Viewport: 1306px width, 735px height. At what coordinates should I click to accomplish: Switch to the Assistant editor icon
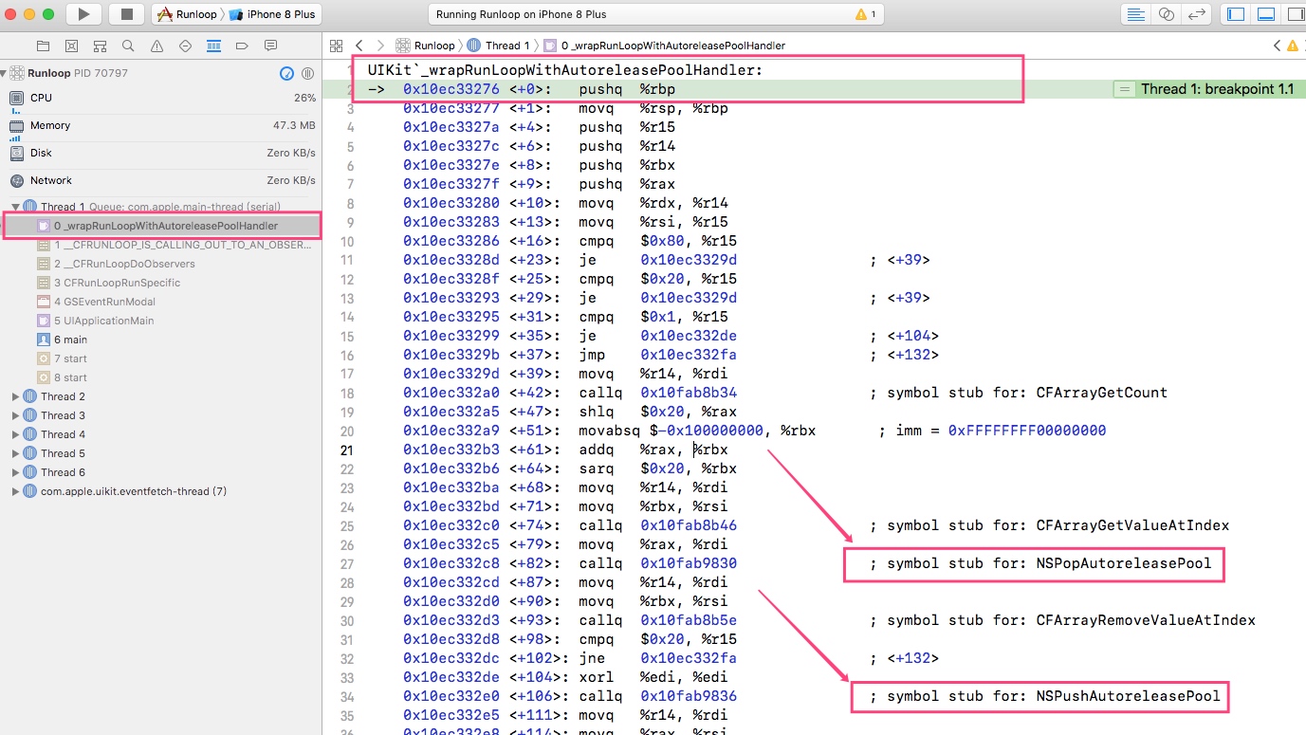click(1167, 14)
